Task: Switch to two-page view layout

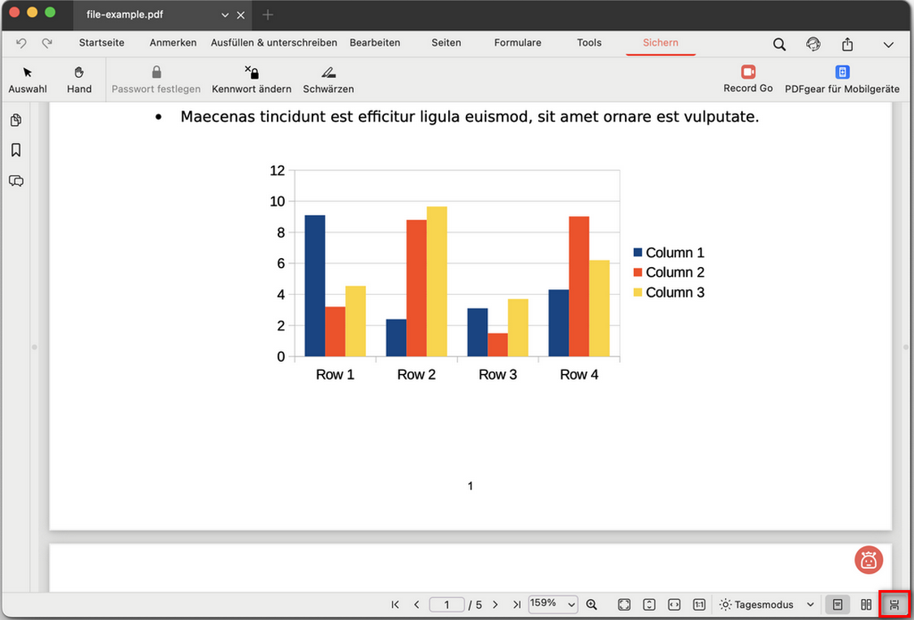Action: point(866,605)
